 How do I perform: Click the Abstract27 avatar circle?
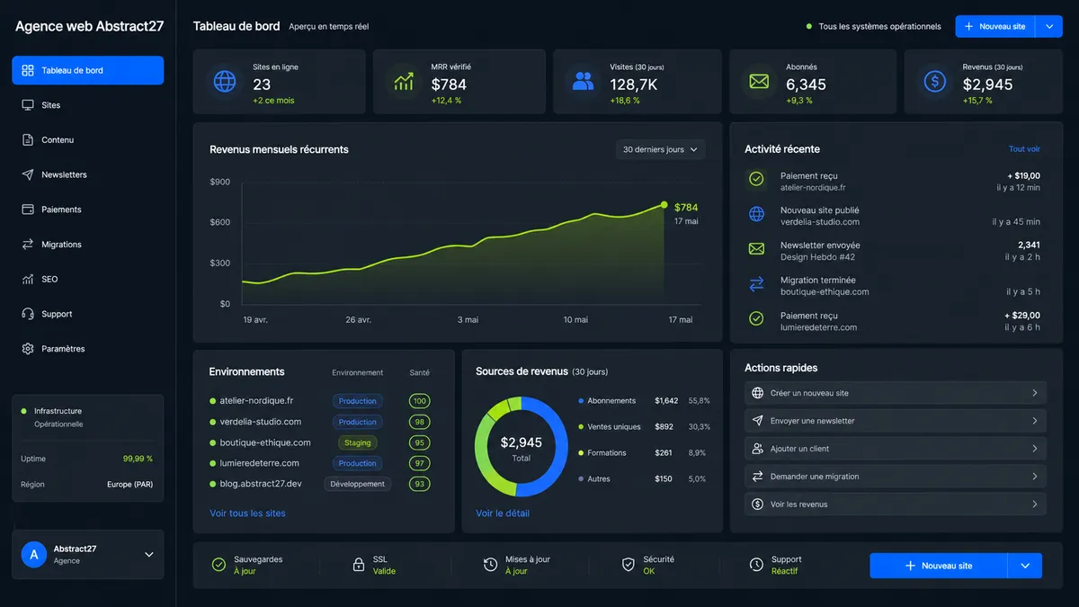[34, 555]
